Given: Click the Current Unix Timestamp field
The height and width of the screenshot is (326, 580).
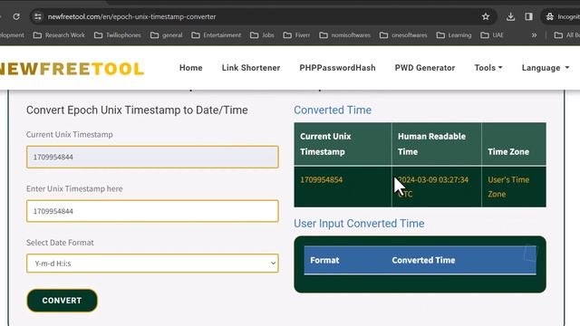Looking at the screenshot, I should 152,157.
